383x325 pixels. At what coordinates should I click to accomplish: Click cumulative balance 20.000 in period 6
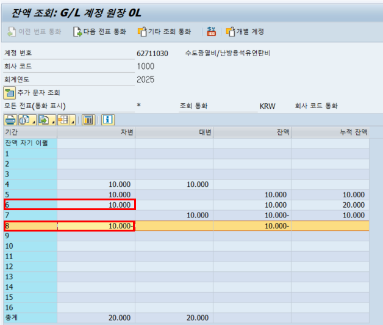(x=354, y=205)
